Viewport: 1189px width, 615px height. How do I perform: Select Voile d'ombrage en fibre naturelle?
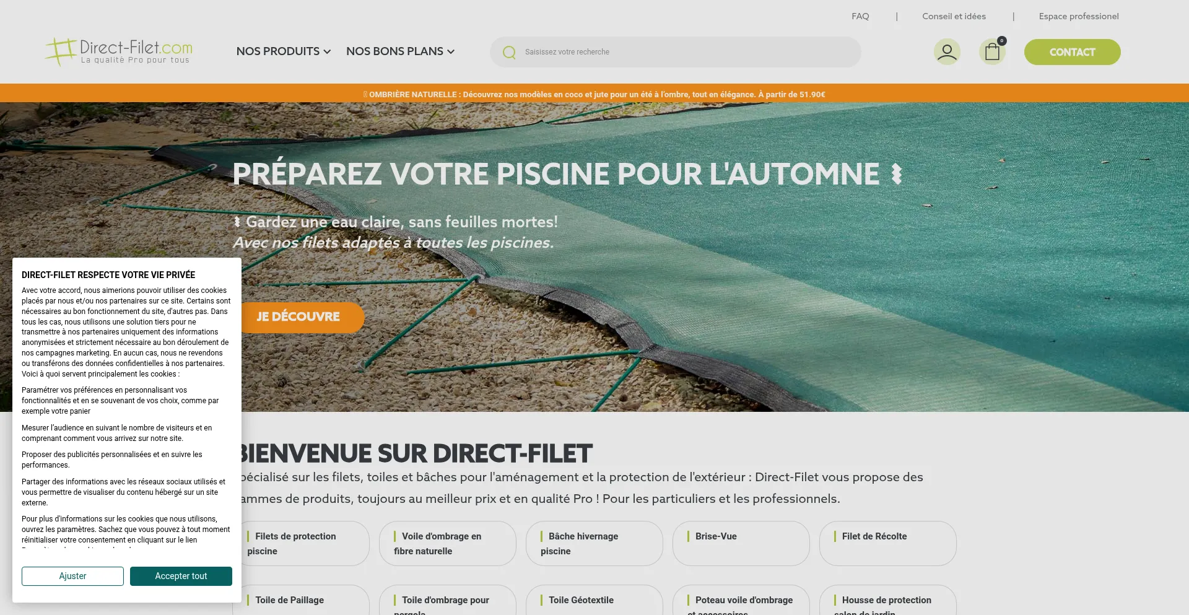pos(447,543)
